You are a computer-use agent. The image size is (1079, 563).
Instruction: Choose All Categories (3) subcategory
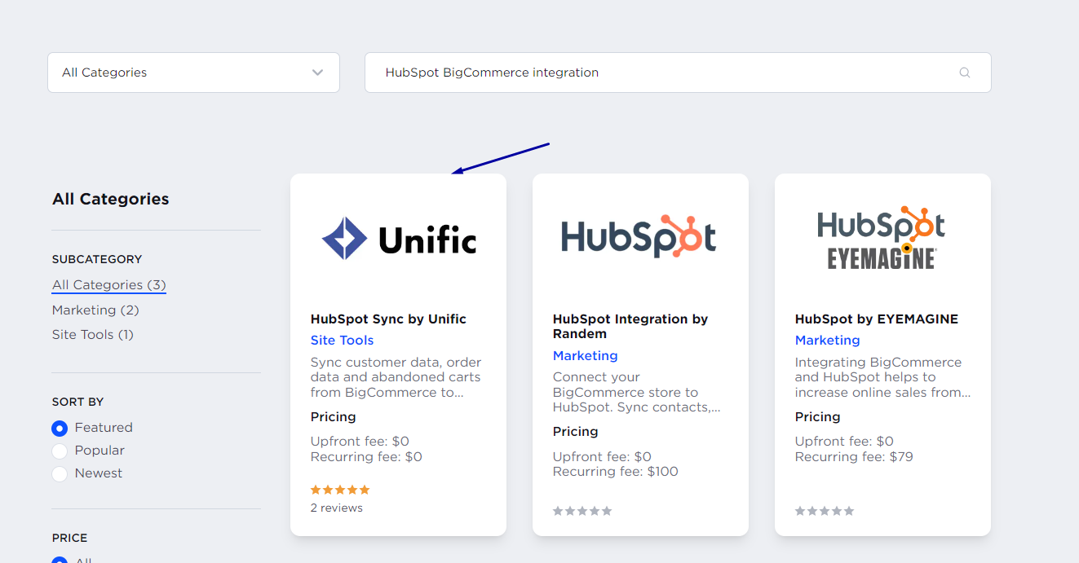pos(109,285)
